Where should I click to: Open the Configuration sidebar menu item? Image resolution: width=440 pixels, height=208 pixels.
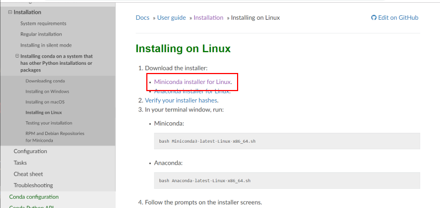pyautogui.click(x=30, y=151)
